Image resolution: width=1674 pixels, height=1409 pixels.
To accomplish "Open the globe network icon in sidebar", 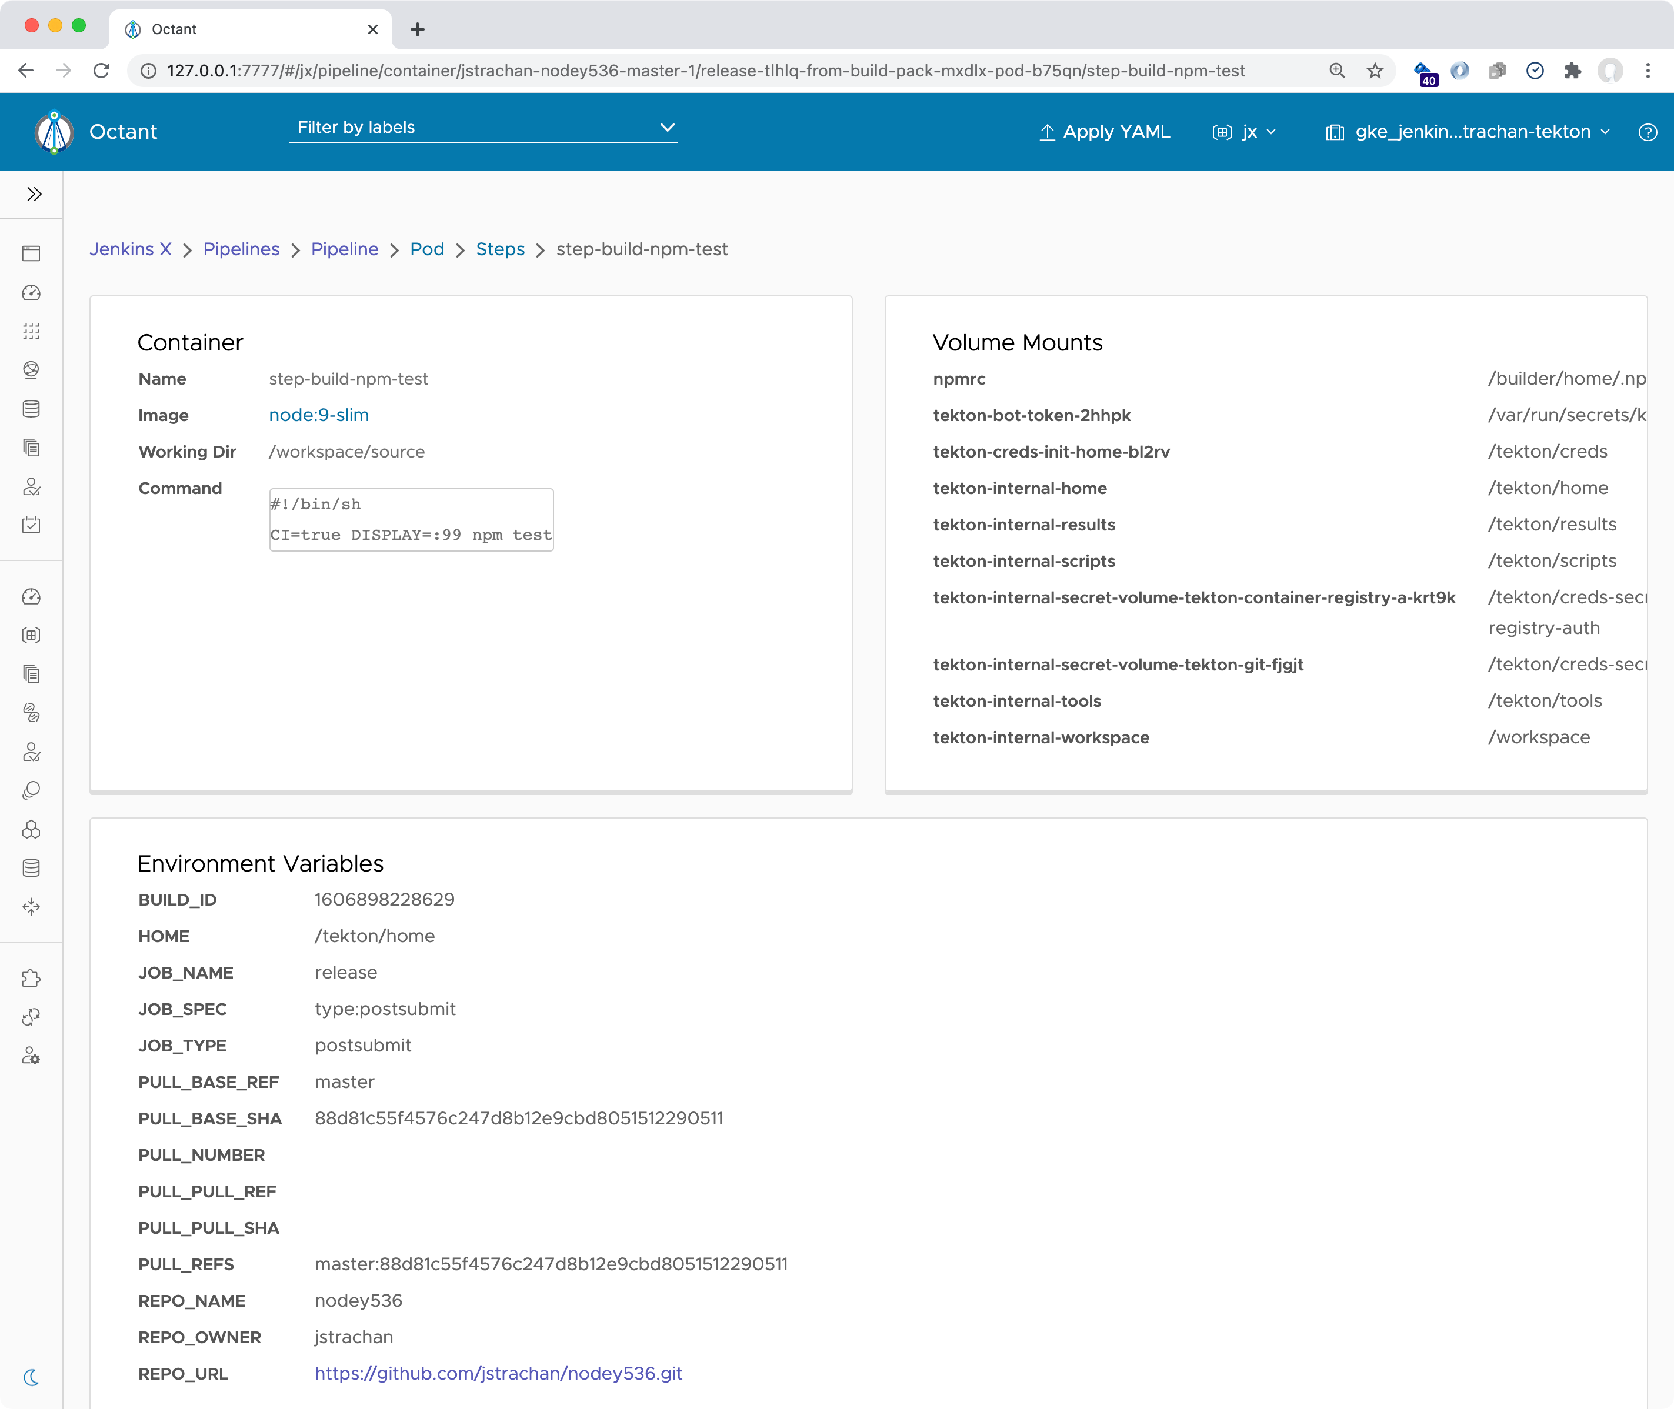I will 31,370.
